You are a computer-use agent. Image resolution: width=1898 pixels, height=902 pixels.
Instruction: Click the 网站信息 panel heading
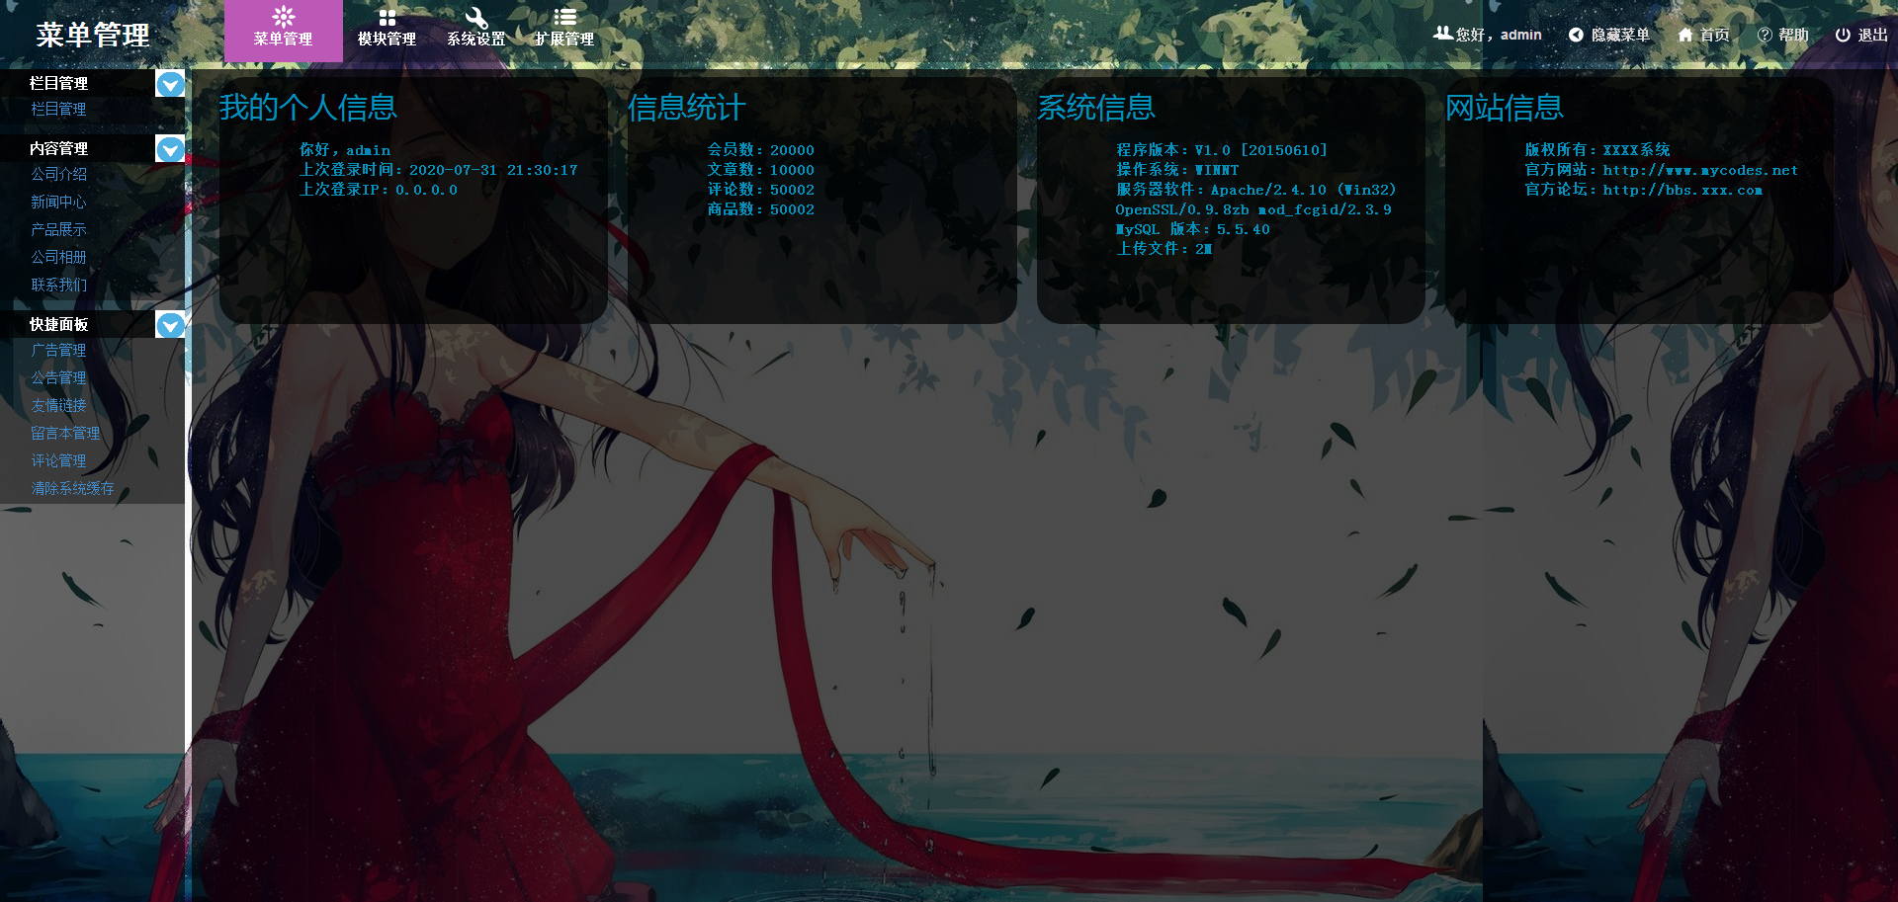click(1505, 107)
